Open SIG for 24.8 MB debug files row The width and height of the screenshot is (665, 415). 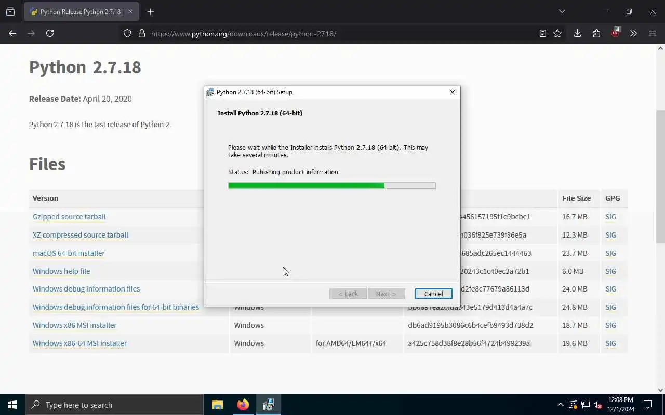[x=610, y=307]
